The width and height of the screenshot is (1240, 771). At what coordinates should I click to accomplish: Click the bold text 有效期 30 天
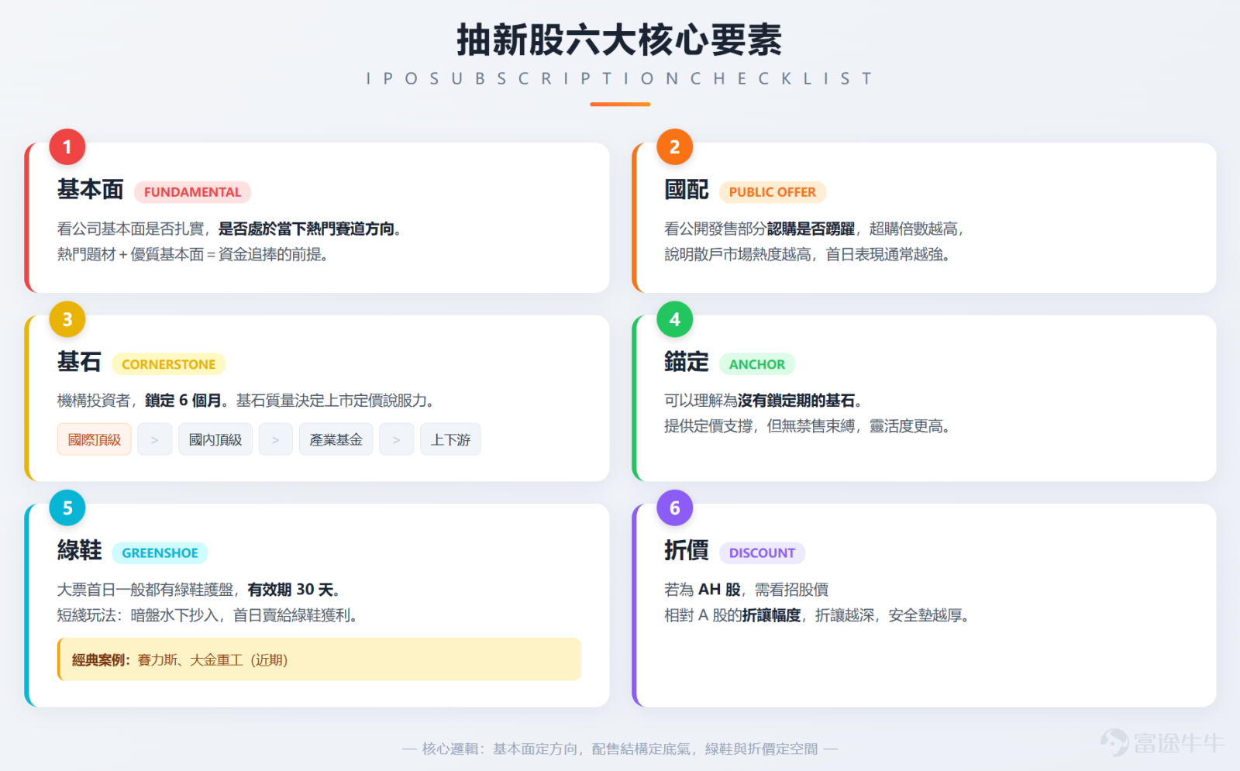[290, 590]
